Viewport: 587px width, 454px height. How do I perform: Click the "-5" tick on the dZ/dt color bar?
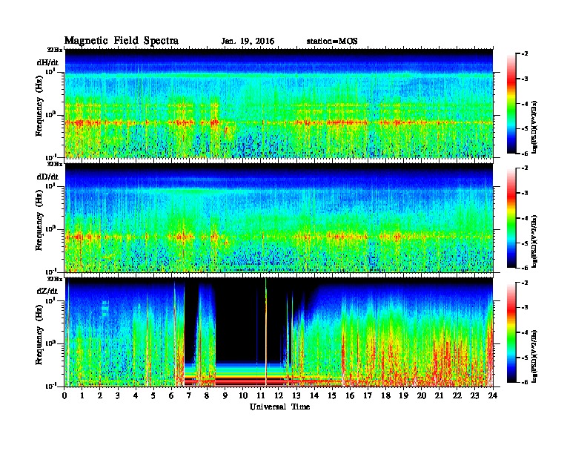pyautogui.click(x=525, y=358)
